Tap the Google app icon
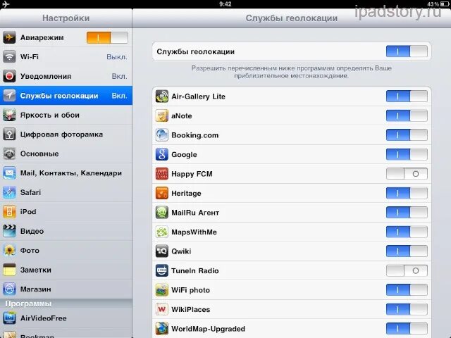 [x=161, y=154]
